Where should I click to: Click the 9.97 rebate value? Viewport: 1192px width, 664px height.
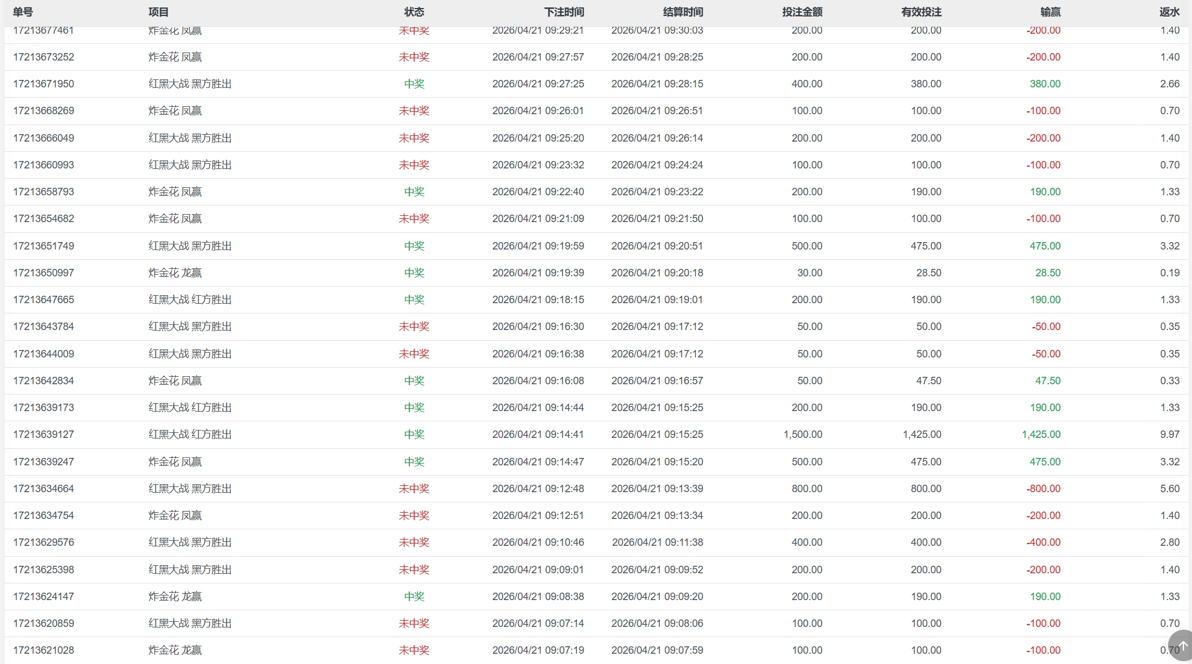[x=1170, y=434]
